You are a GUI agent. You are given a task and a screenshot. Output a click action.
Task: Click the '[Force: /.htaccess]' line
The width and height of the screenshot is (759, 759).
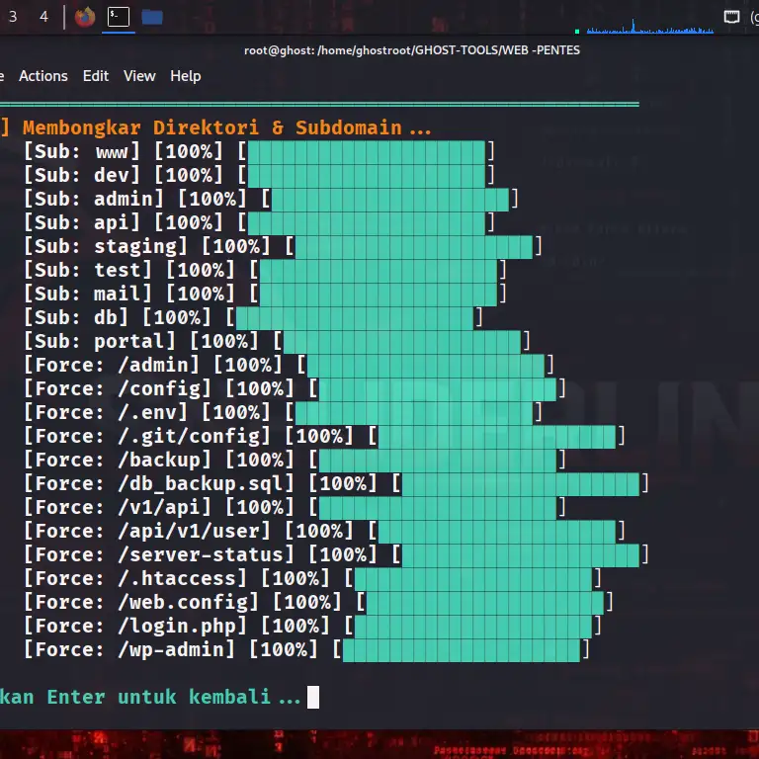coord(312,578)
